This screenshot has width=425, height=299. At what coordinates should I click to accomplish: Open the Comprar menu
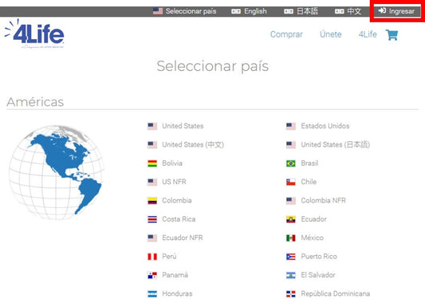click(286, 34)
